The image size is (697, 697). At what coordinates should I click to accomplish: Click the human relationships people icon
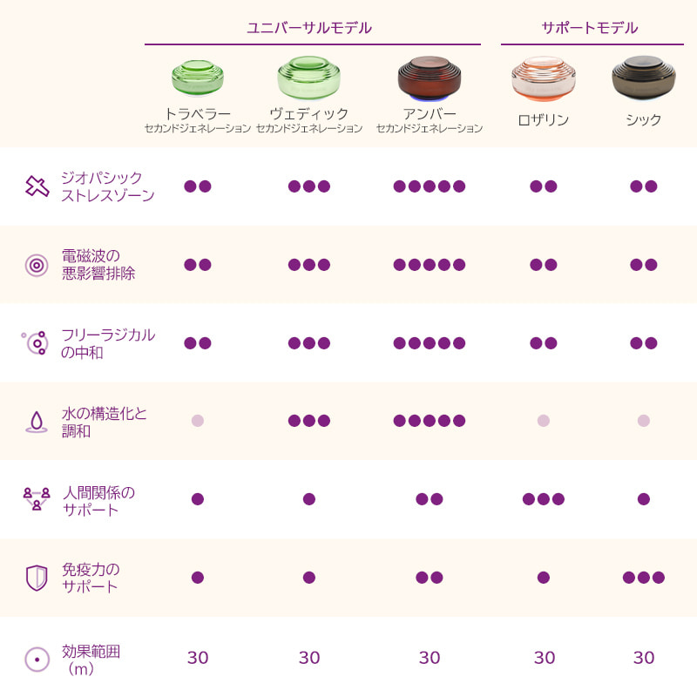click(37, 499)
